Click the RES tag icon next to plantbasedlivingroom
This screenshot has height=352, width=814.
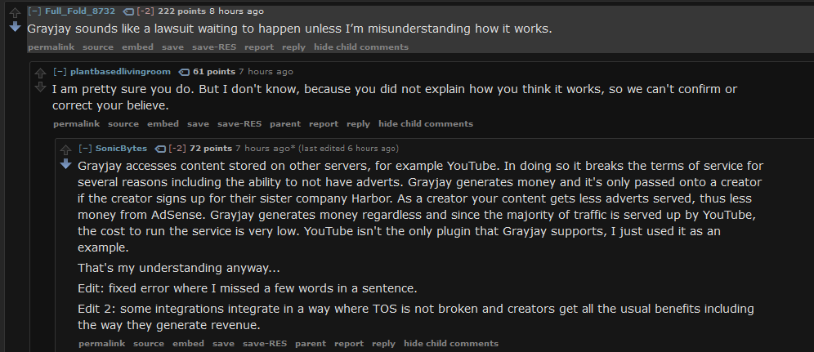click(184, 72)
